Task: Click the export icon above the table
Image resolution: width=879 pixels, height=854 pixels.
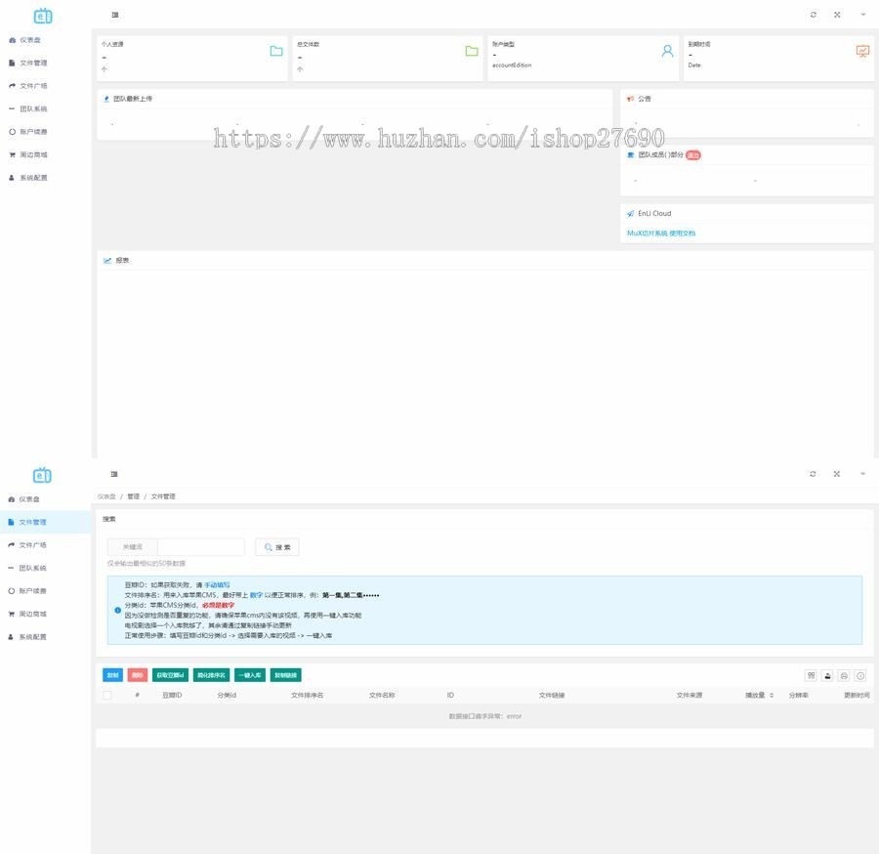Action: click(827, 676)
